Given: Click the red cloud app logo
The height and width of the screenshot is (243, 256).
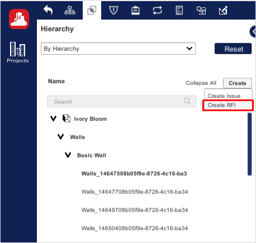Looking at the screenshot, I should point(19,19).
